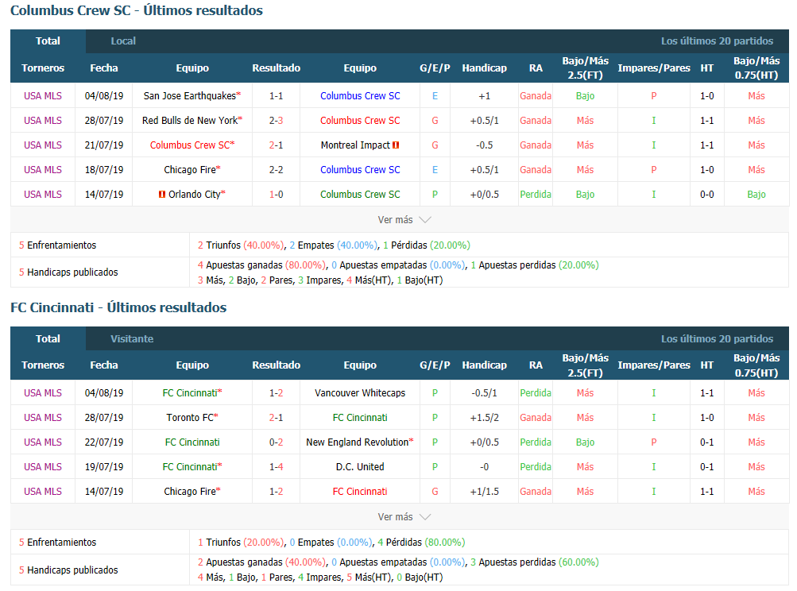The image size is (797, 591).
Task: Click Columbus Crew SC opposite San Jose Earthquakes
Action: (360, 95)
